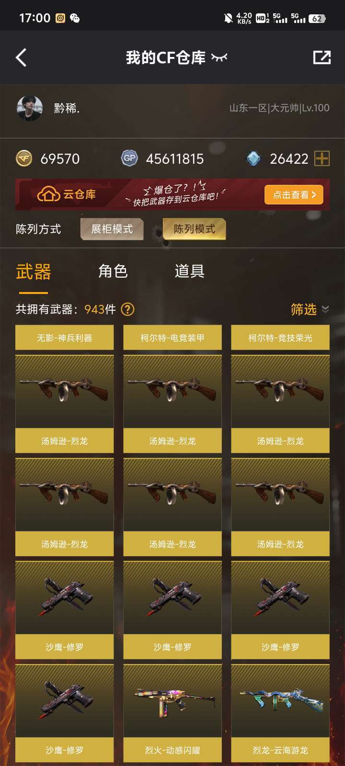Switch to the 角色 tab
The width and height of the screenshot is (345, 766).
click(113, 271)
